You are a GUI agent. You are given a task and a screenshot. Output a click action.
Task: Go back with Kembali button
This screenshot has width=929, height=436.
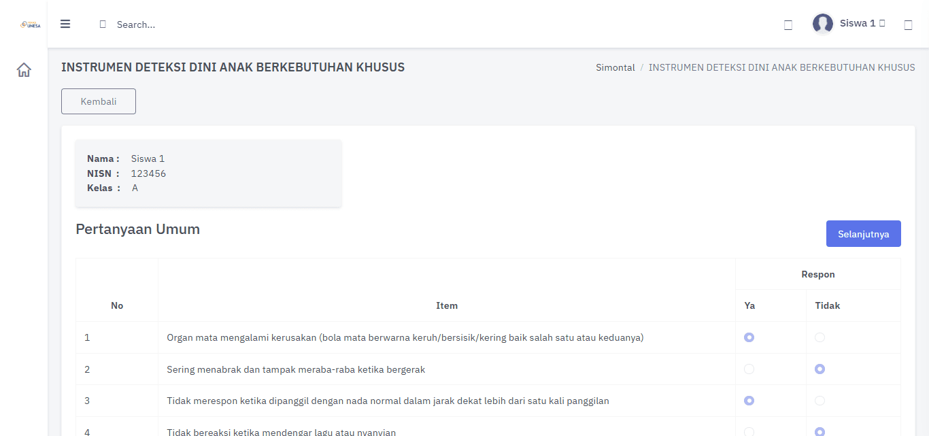(x=99, y=101)
